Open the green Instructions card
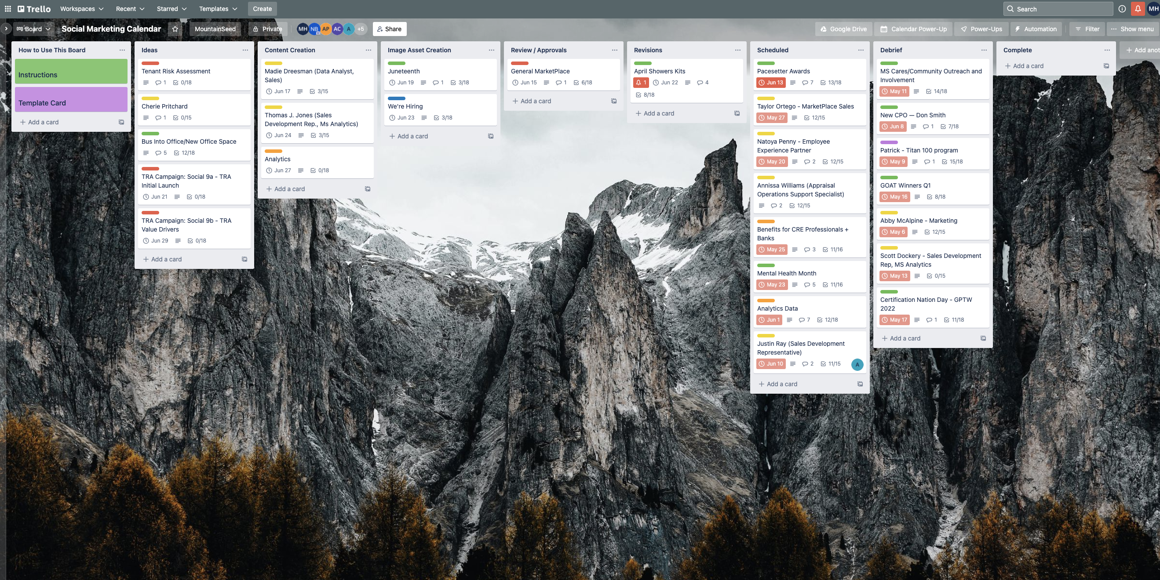 pyautogui.click(x=71, y=72)
